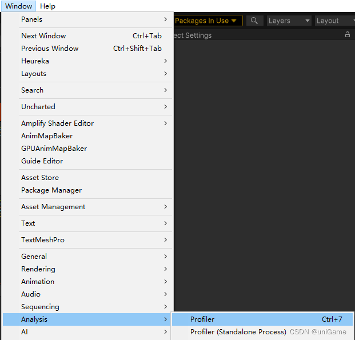Expand the Rendering submenu
This screenshot has width=355, height=340.
pyautogui.click(x=87, y=269)
